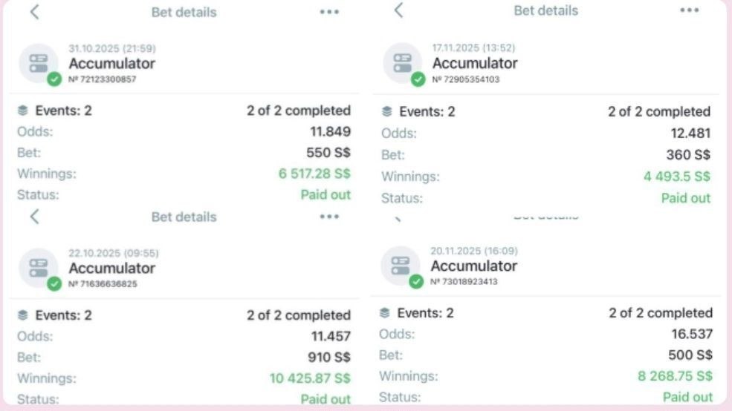This screenshot has height=411, width=732.
Task: Open three-dot menu for 22.10.2025 bet
Action: [329, 216]
